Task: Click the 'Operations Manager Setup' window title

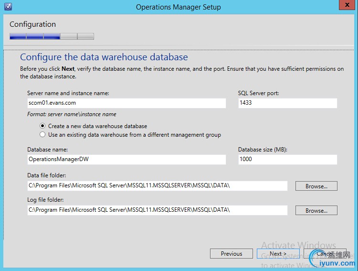Action: [x=179, y=7]
